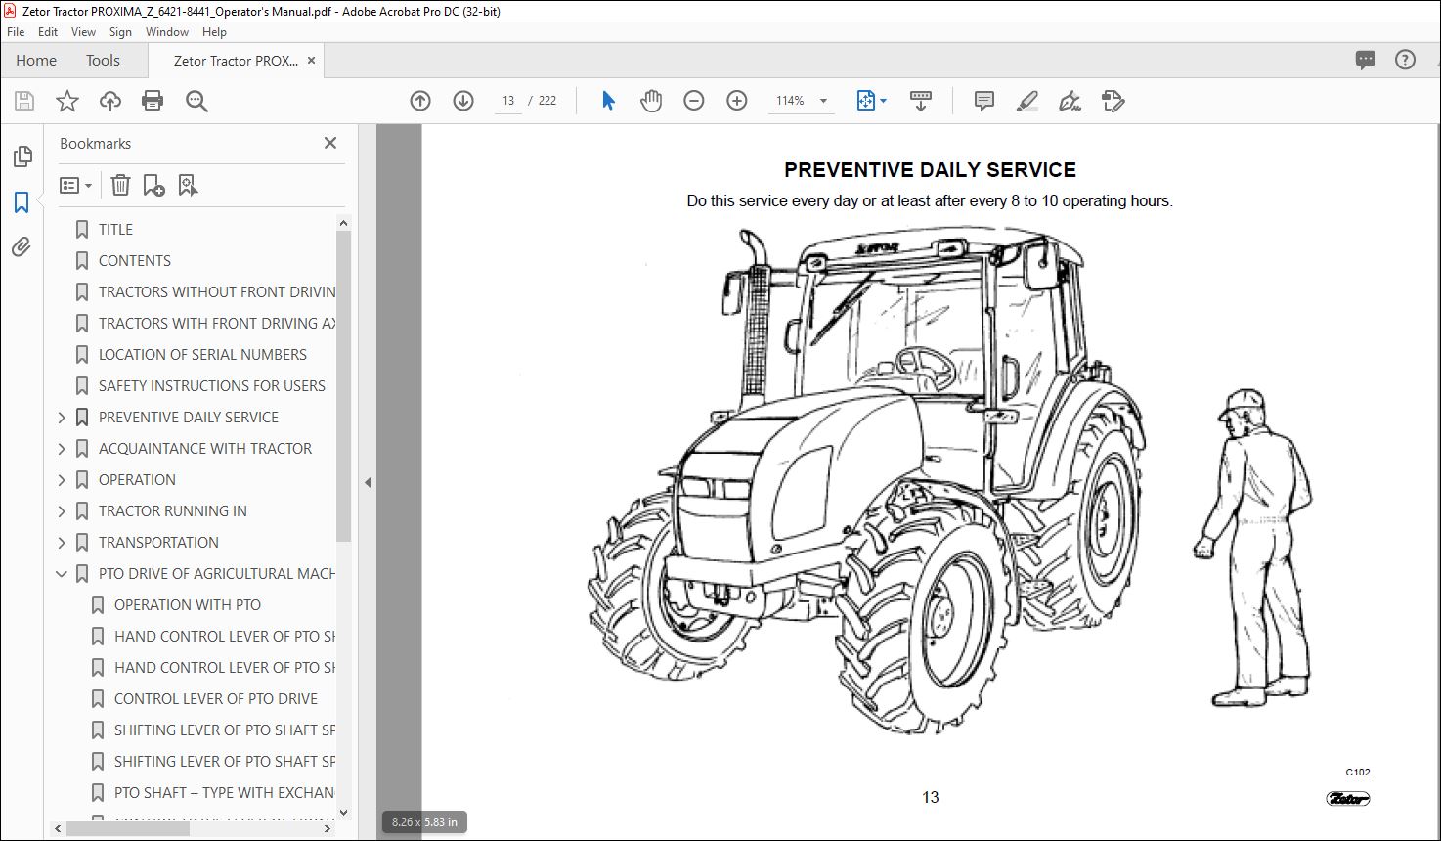Open the Attachments paperclip panel
The height and width of the screenshot is (841, 1441).
pyautogui.click(x=22, y=247)
